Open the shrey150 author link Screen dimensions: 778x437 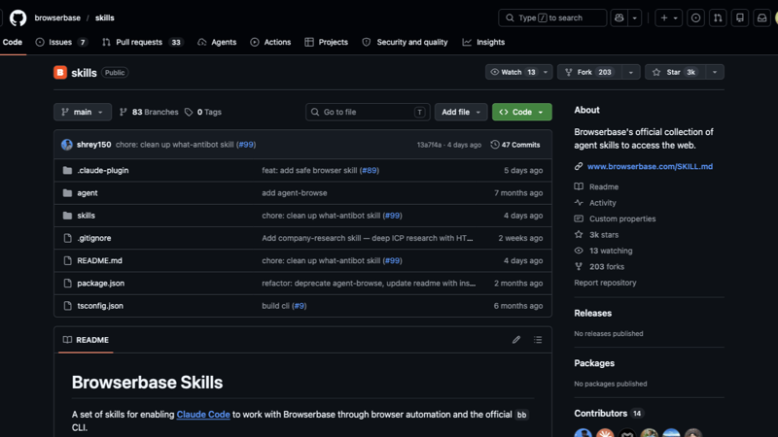pos(93,145)
